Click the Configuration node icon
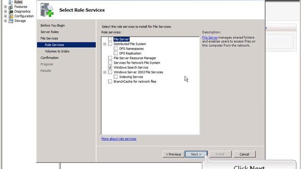This screenshot has width=301, height=169. click(x=11, y=16)
